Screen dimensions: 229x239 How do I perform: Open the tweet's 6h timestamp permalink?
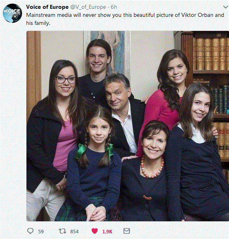(114, 7)
